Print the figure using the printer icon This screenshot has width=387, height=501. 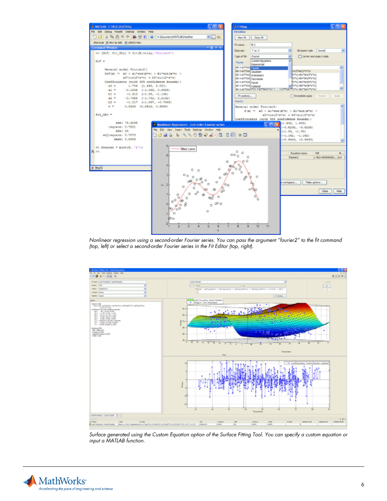tap(171, 135)
